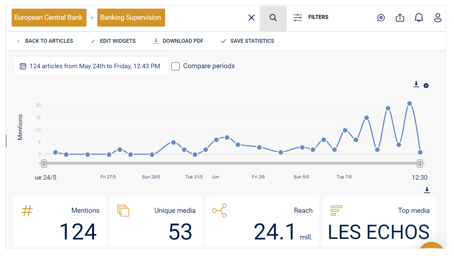Viewport: 454px width, 256px height.
Task: Click the filter sliders icon
Action: [x=297, y=17]
